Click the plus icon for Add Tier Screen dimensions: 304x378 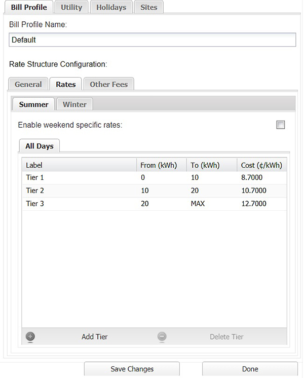click(30, 336)
